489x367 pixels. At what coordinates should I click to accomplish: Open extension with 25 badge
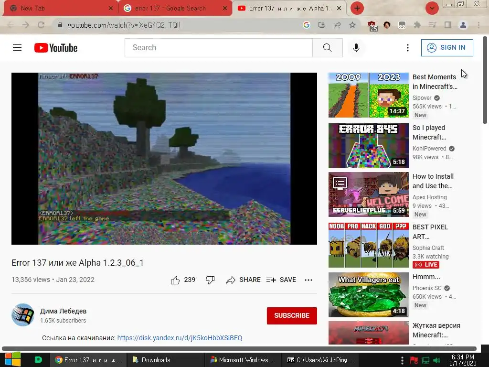pos(372,26)
